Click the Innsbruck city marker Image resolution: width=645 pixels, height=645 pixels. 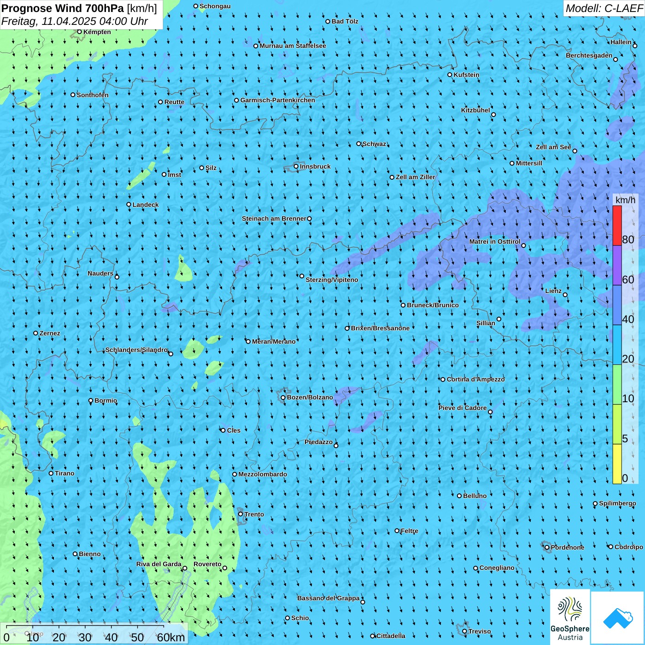(296, 166)
